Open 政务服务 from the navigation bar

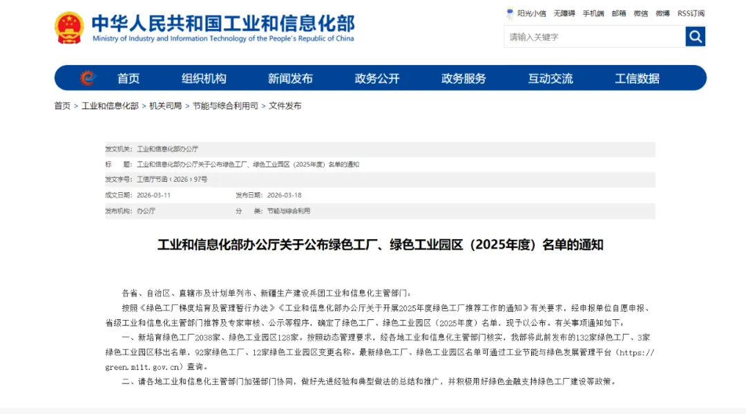tap(463, 78)
